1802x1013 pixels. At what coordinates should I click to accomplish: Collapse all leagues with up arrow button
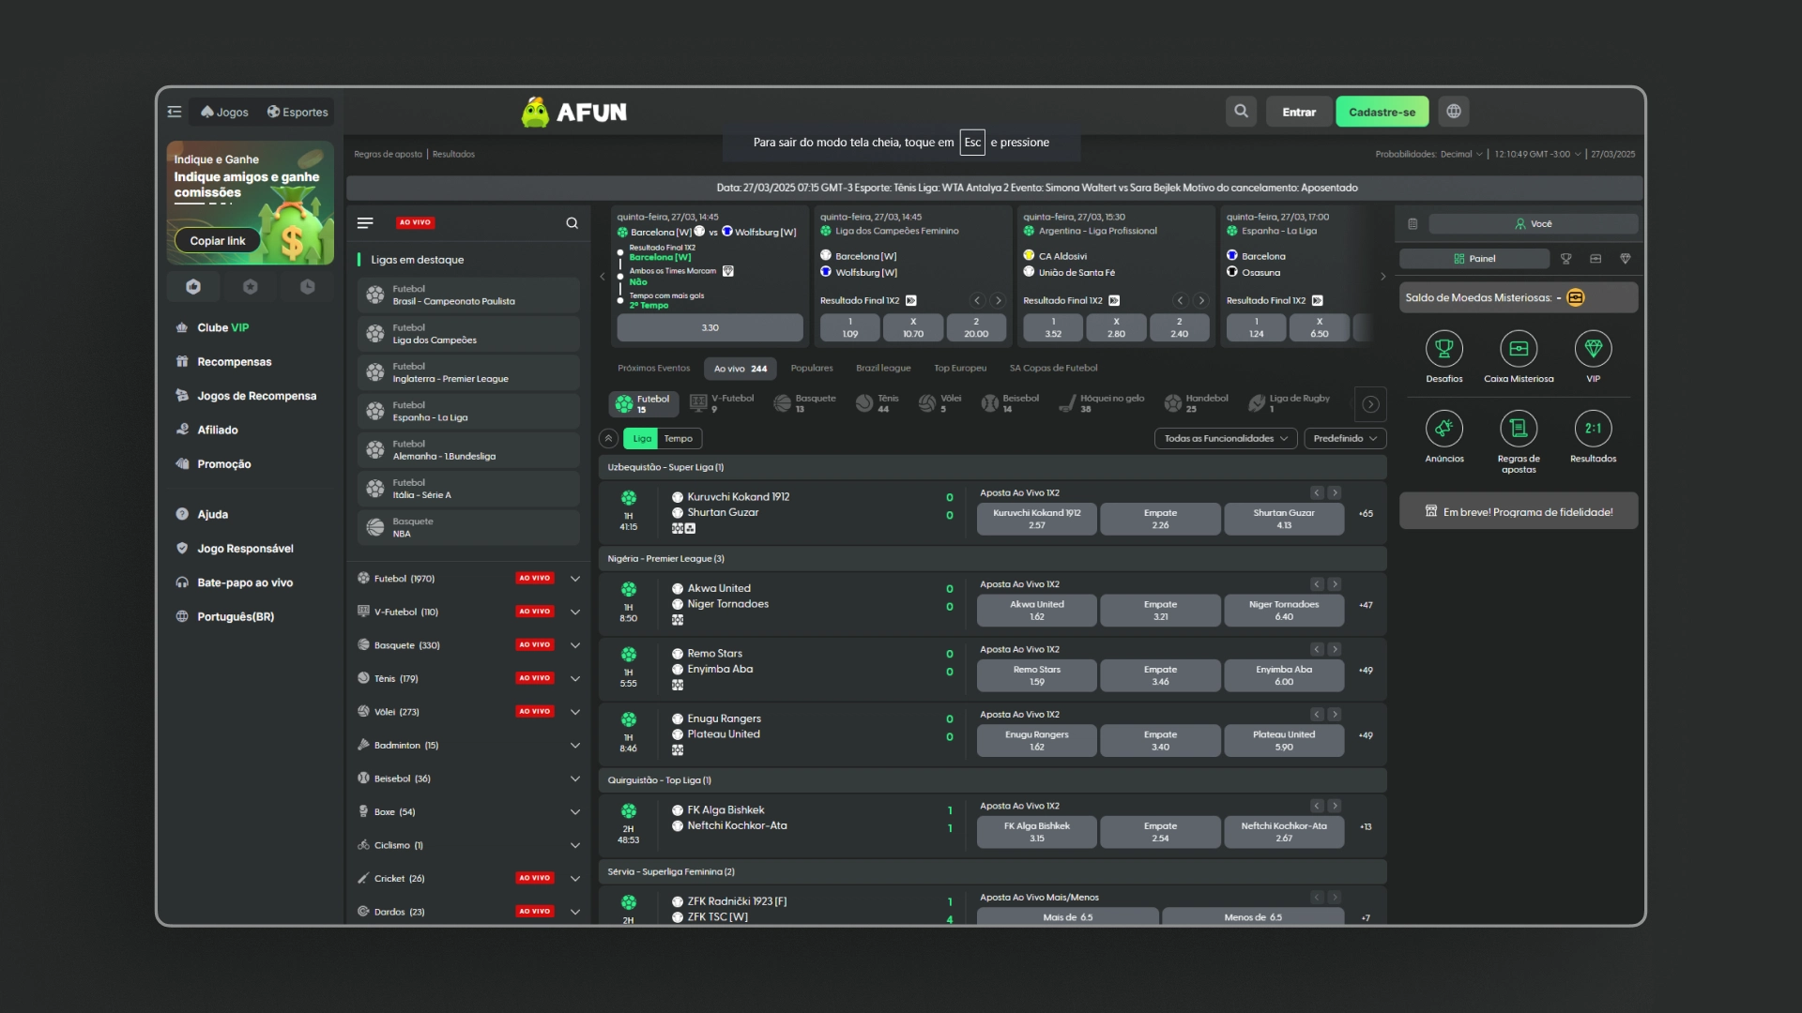pyautogui.click(x=608, y=439)
